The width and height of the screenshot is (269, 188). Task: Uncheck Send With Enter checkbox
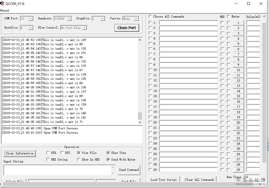tap(108, 159)
